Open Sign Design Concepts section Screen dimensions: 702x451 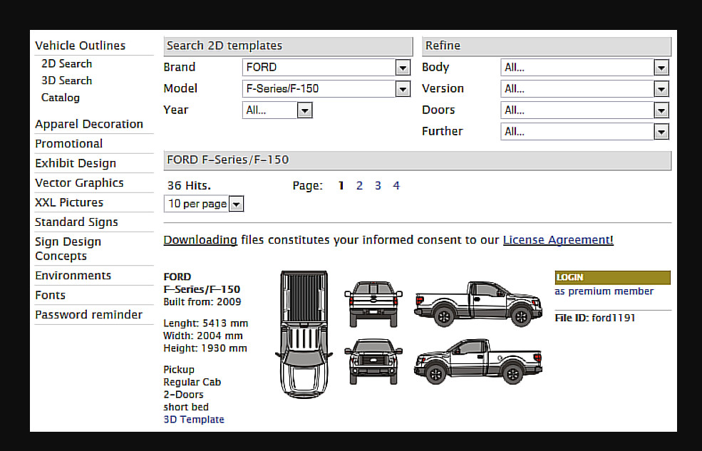(x=68, y=249)
